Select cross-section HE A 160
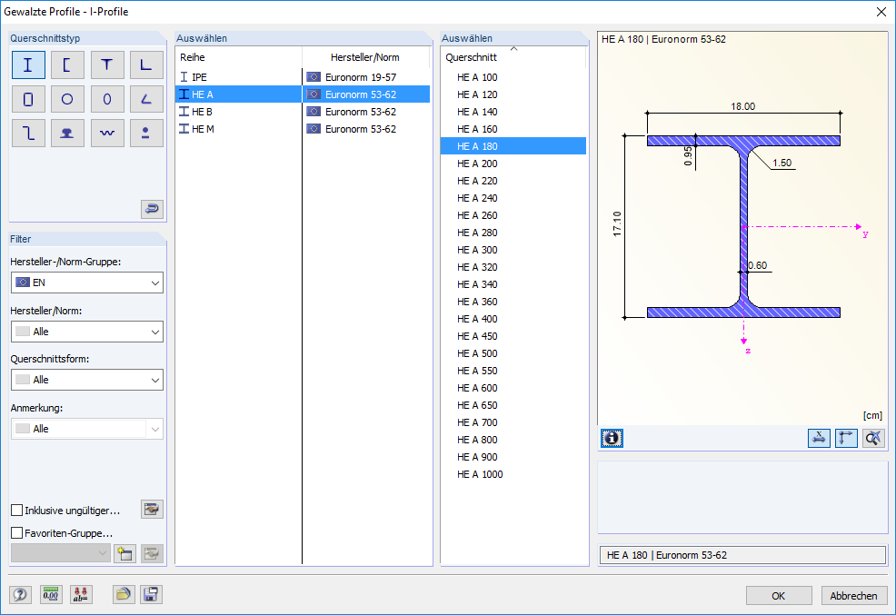The height and width of the screenshot is (615, 896). point(513,129)
